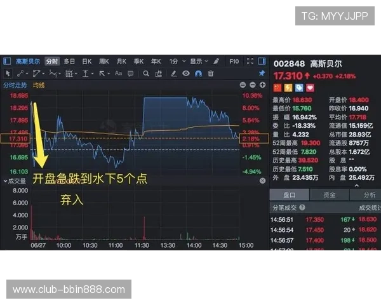Expand the wave pattern tool options arrow
381x305 pixels.
(x=60, y=74)
